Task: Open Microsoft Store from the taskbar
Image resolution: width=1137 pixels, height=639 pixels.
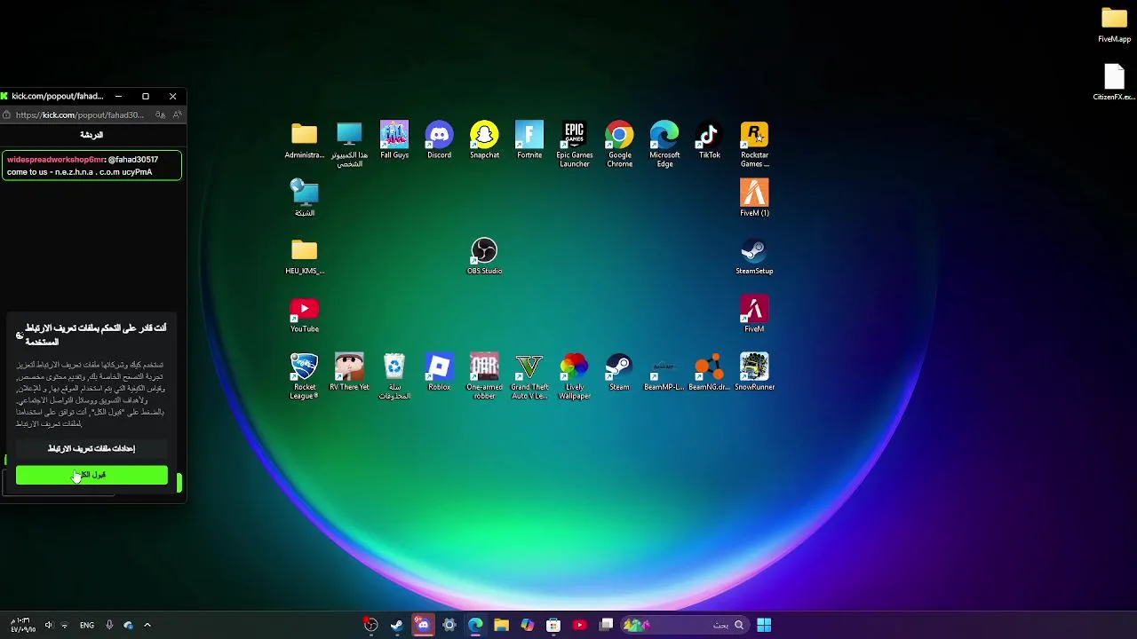Action: 553,625
